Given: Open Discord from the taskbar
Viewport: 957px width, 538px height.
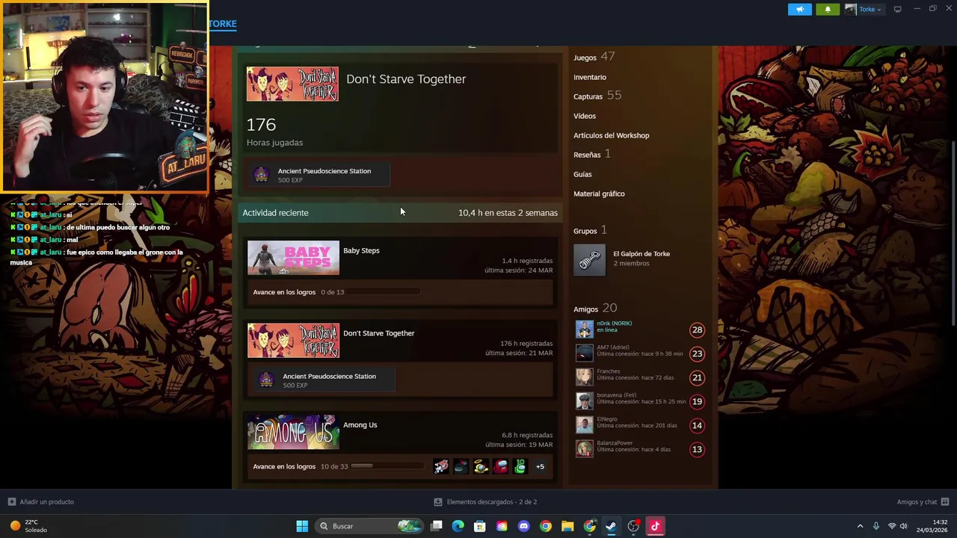Looking at the screenshot, I should tap(523, 526).
